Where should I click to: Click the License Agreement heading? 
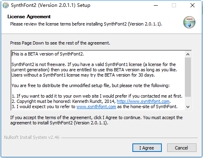coord(29,17)
